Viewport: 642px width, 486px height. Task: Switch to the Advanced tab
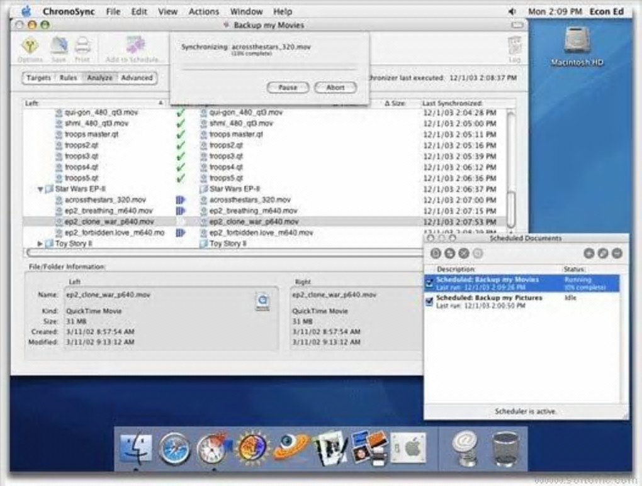137,78
